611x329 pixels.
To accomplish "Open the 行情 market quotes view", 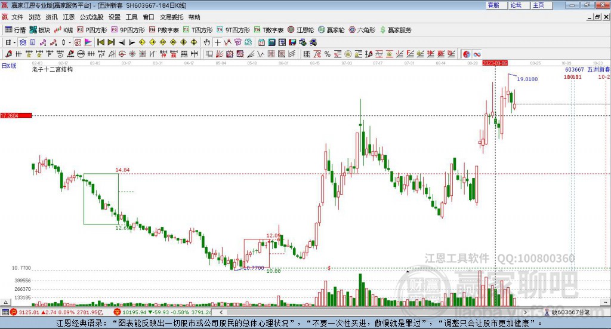I will pyautogui.click(x=15, y=30).
